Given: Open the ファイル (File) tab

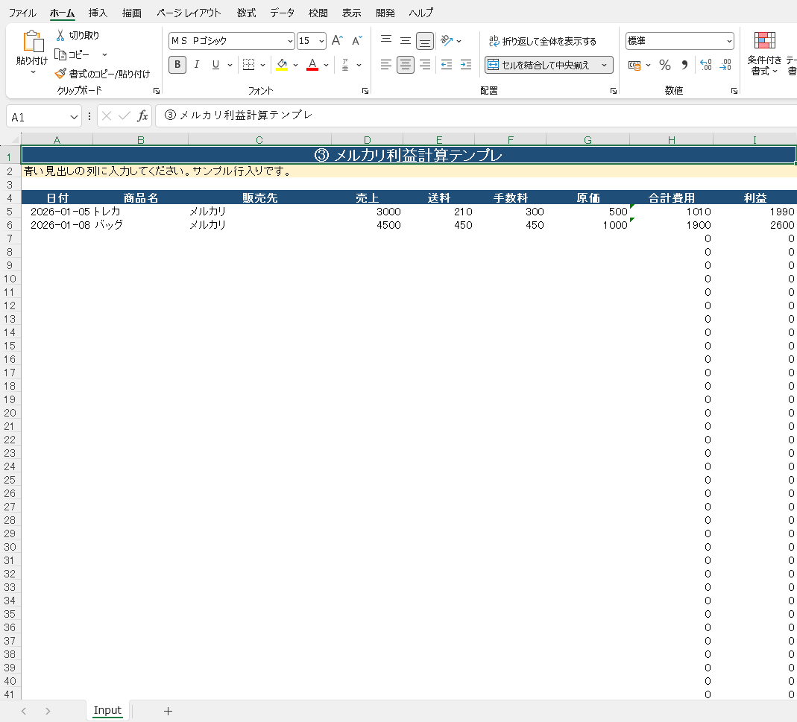Looking at the screenshot, I should coord(22,13).
